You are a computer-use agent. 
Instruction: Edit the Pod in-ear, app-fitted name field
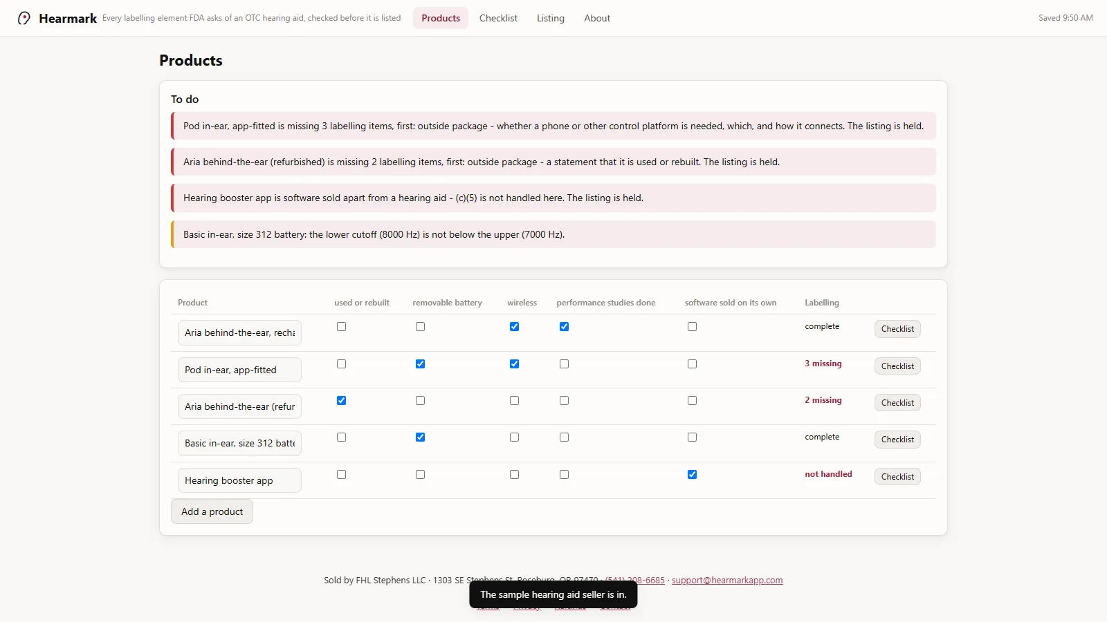(x=239, y=370)
